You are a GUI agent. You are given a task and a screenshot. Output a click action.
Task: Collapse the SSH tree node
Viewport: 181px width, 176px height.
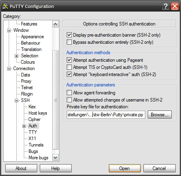(16, 100)
